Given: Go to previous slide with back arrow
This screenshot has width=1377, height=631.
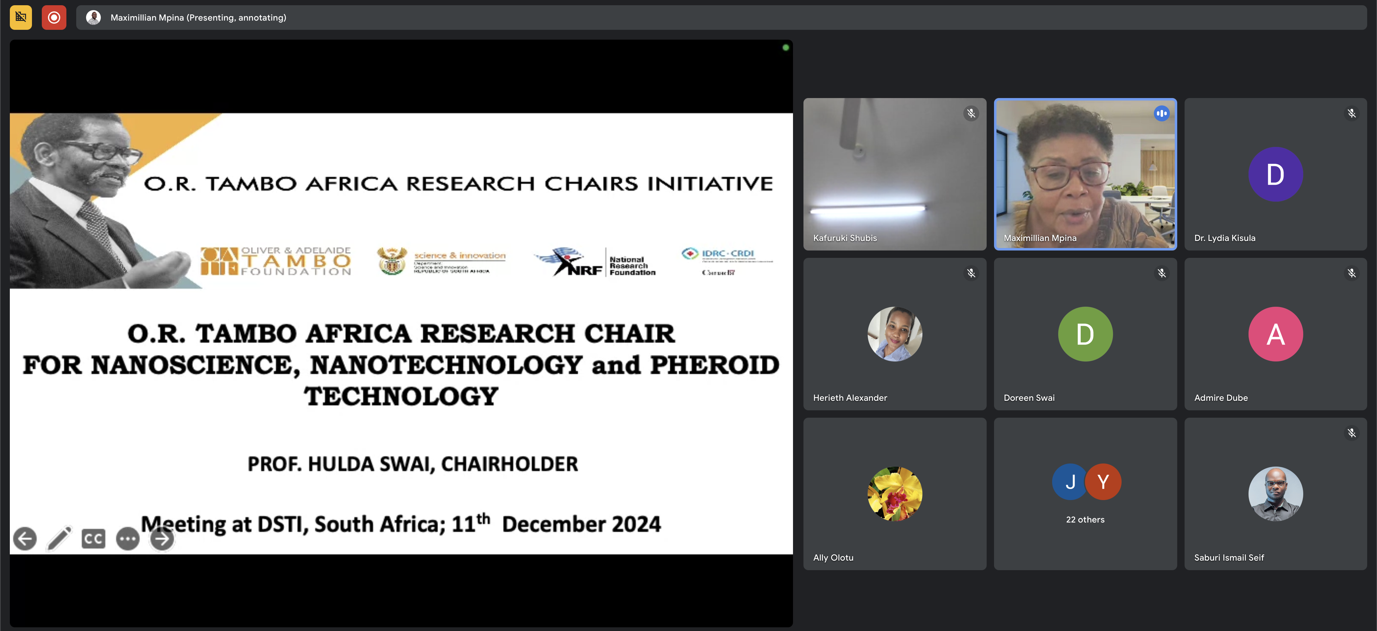Looking at the screenshot, I should 25,538.
